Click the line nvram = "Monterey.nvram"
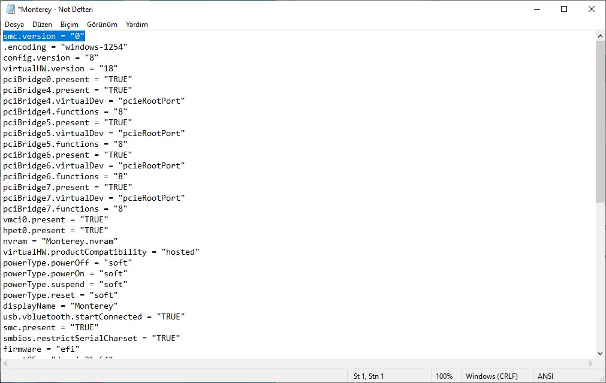 pyautogui.click(x=61, y=242)
